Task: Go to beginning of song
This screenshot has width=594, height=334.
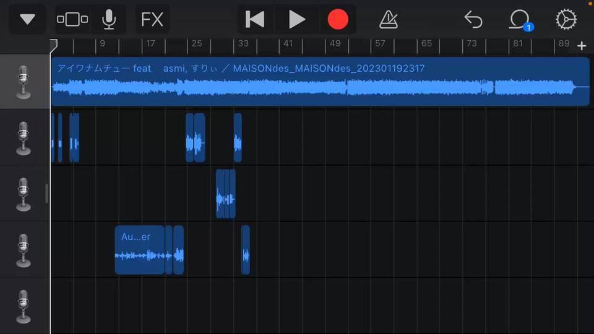Action: [254, 19]
